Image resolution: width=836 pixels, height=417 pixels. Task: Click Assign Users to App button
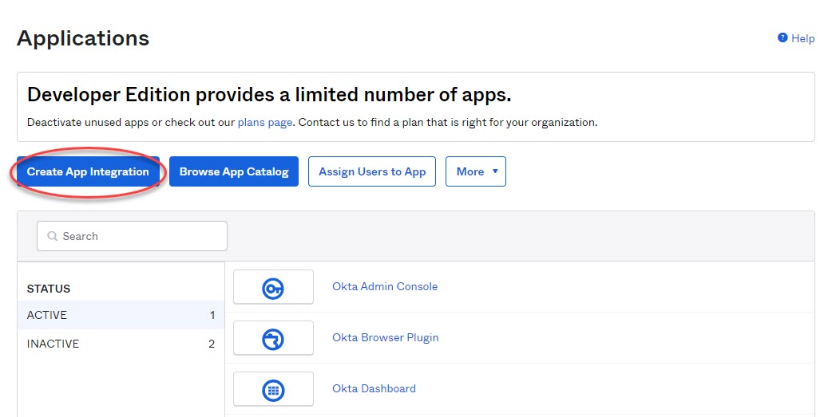(372, 171)
